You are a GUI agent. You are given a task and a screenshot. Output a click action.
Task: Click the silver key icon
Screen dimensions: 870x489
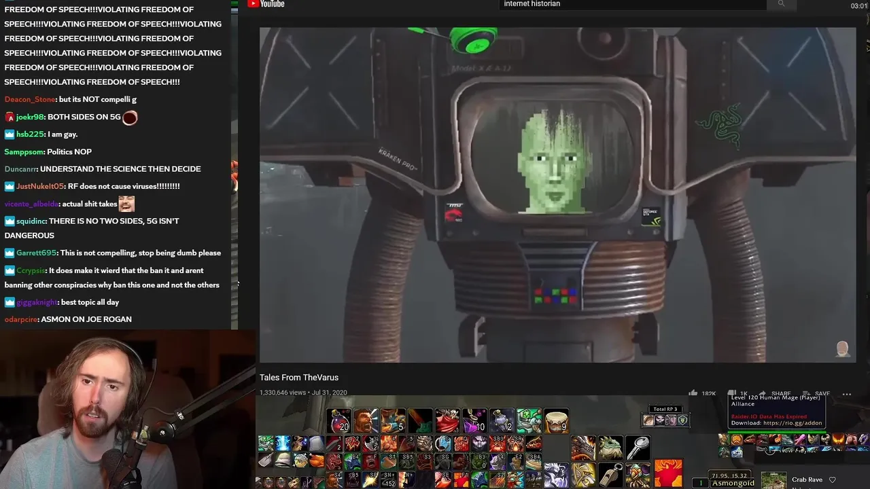pos(637,448)
